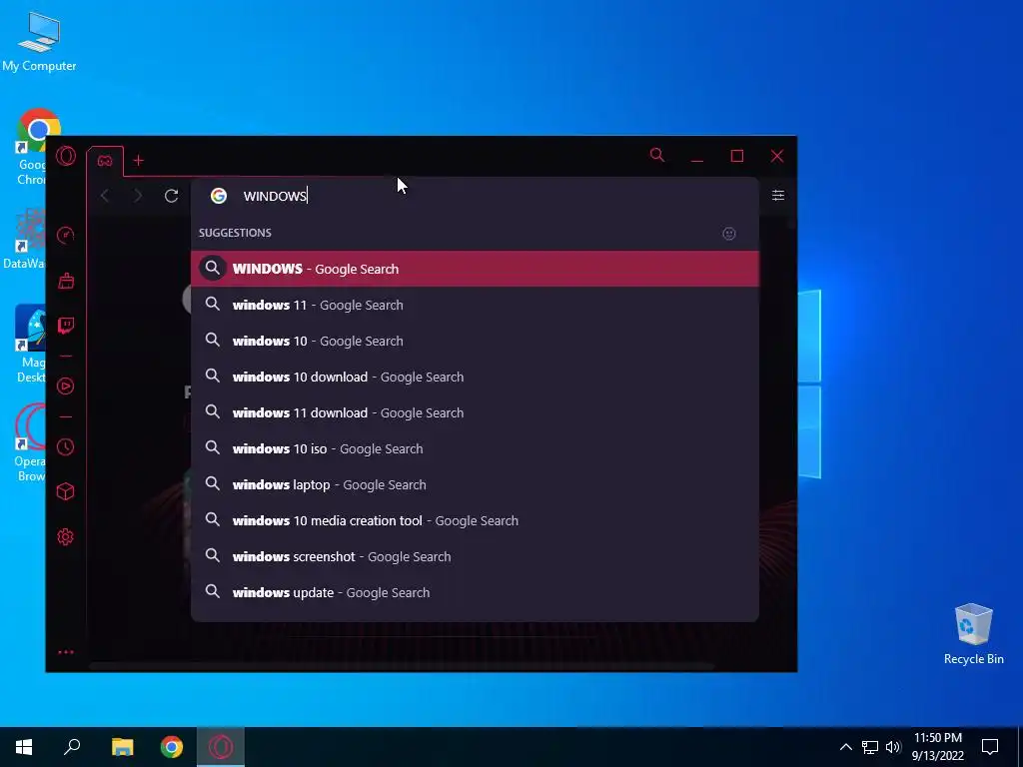Click the smiley feedback icon in suggestions
Image resolution: width=1023 pixels, height=767 pixels.
click(x=729, y=234)
